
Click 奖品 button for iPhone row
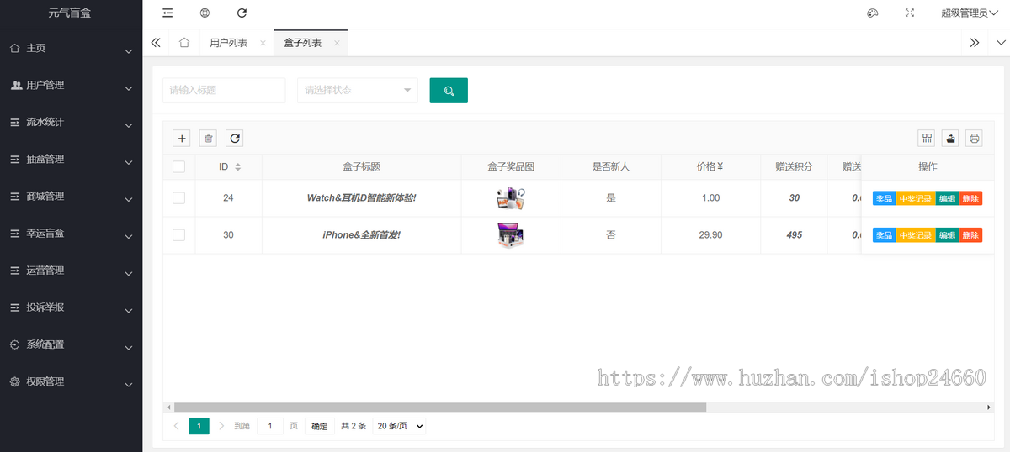884,235
